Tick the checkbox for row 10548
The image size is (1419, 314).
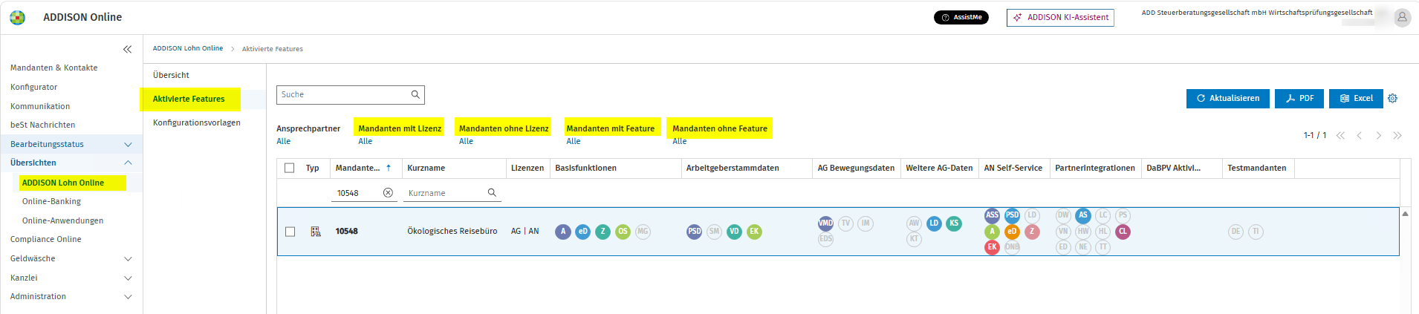[x=290, y=232]
